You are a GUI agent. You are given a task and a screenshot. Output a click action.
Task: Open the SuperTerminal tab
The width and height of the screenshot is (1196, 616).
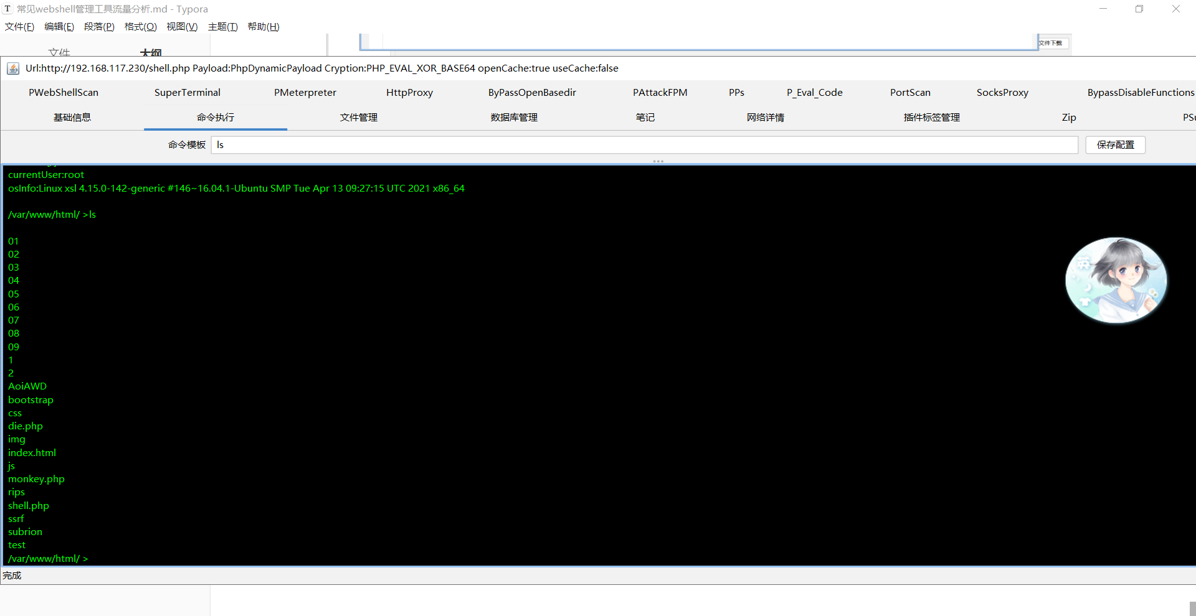click(x=187, y=93)
